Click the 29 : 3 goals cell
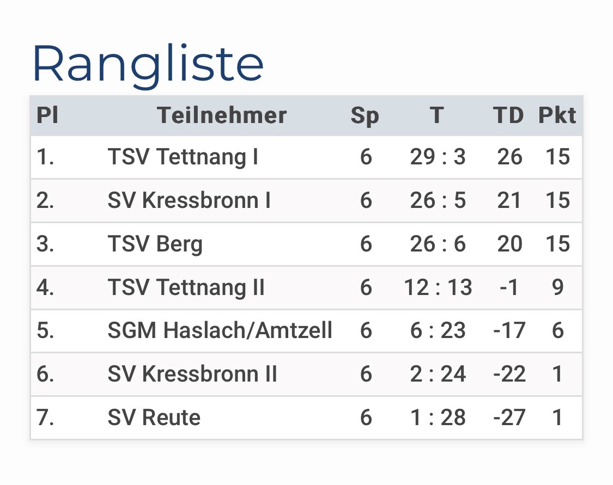This screenshot has height=485, width=613. coord(438,157)
